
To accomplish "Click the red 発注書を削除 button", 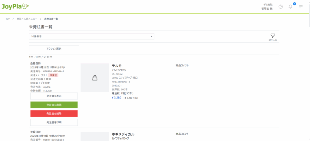I will point(54,114).
